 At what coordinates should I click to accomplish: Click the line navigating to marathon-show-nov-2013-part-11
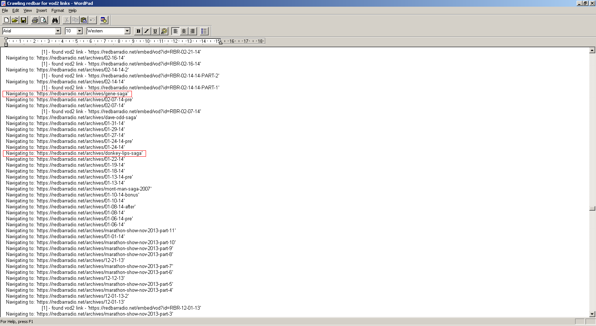click(91, 231)
